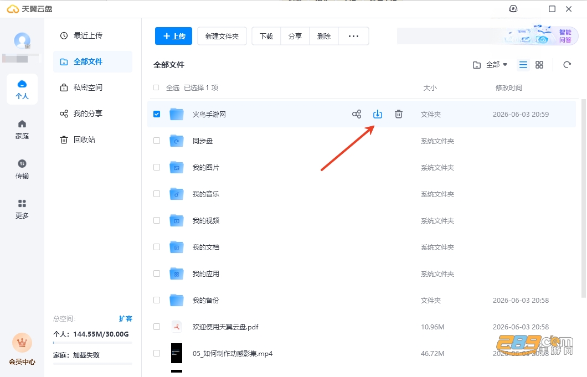Click the 05_如何制作动感影集.mp4 file name

pos(233,353)
